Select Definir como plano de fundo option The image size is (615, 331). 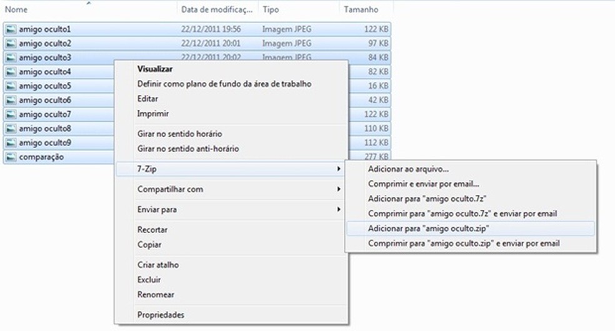224,84
